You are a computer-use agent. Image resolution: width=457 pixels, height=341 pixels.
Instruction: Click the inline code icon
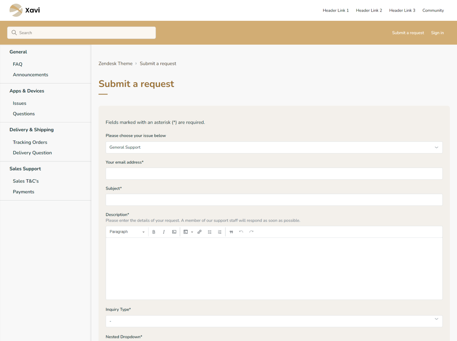(174, 232)
